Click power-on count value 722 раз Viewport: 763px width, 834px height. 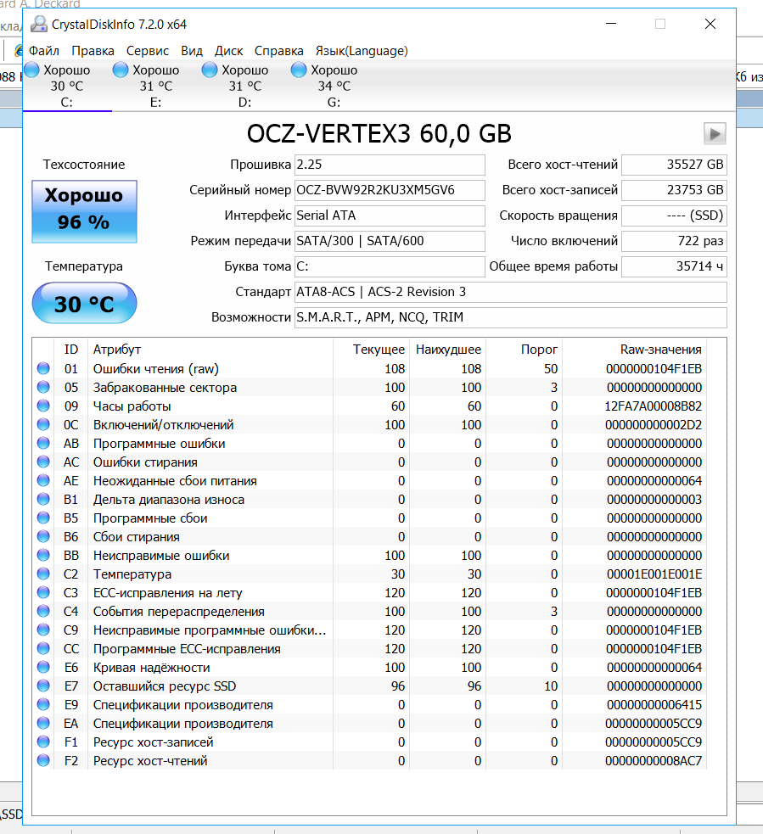(674, 241)
